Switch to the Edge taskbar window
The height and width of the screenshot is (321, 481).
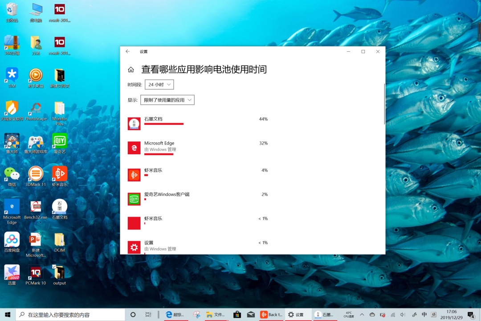(176, 315)
